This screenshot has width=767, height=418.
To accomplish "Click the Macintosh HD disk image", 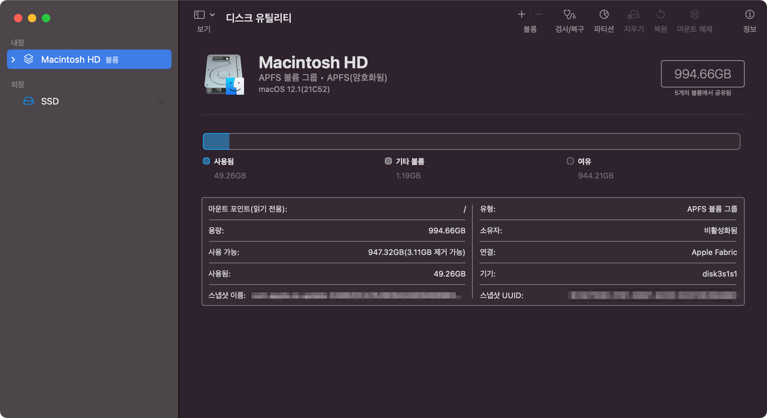I will coord(224,74).
